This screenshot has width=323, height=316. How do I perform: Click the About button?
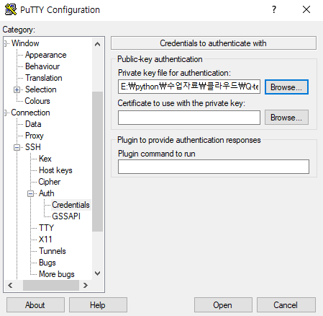(x=35, y=305)
